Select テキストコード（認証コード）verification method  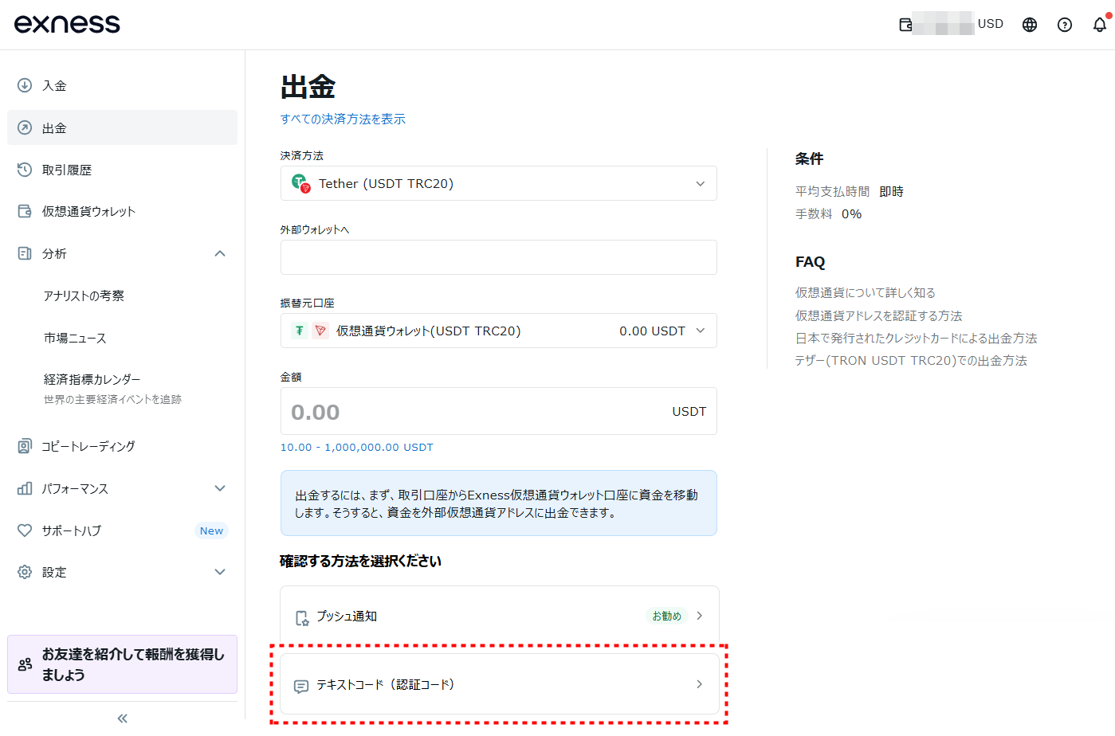coord(498,683)
